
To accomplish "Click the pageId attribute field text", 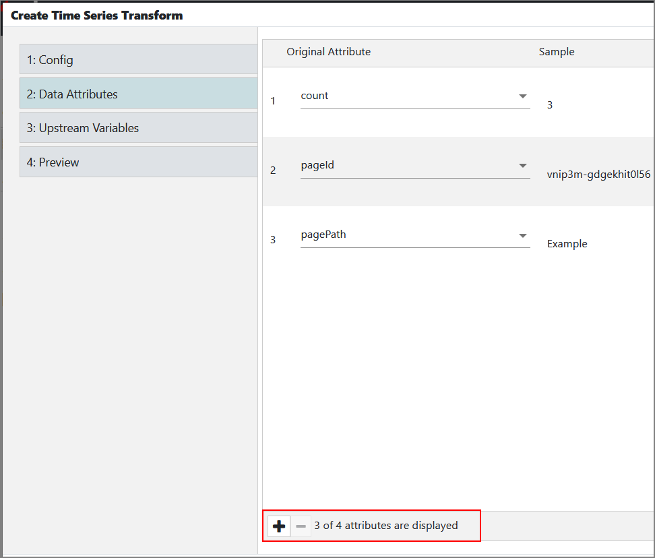I will click(x=317, y=165).
